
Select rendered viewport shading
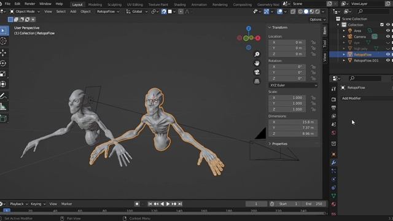coord(317,12)
